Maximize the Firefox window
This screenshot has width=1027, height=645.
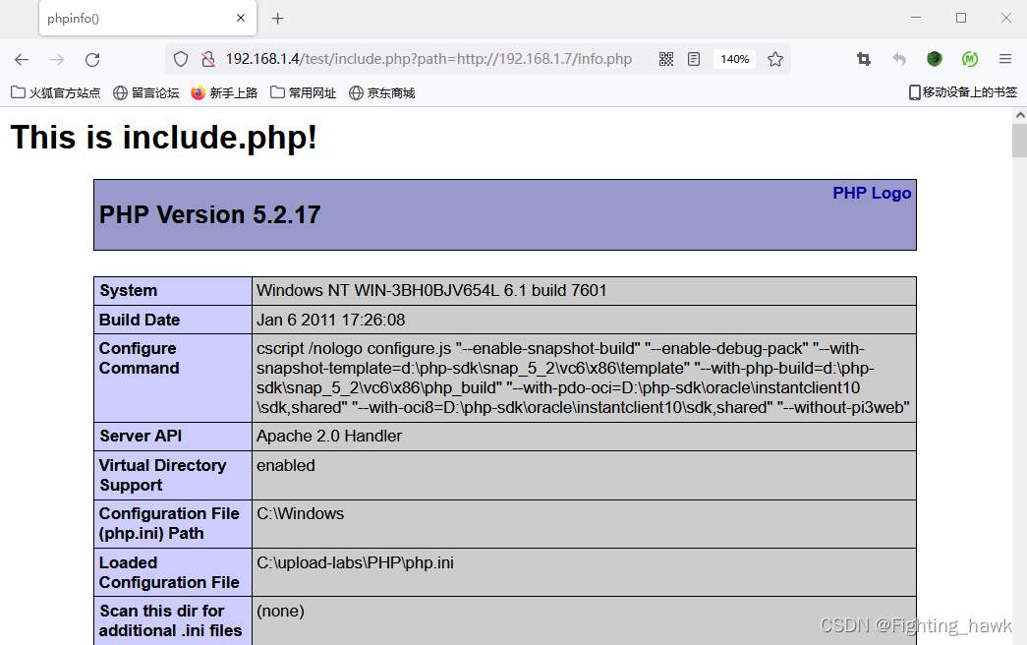click(x=961, y=18)
